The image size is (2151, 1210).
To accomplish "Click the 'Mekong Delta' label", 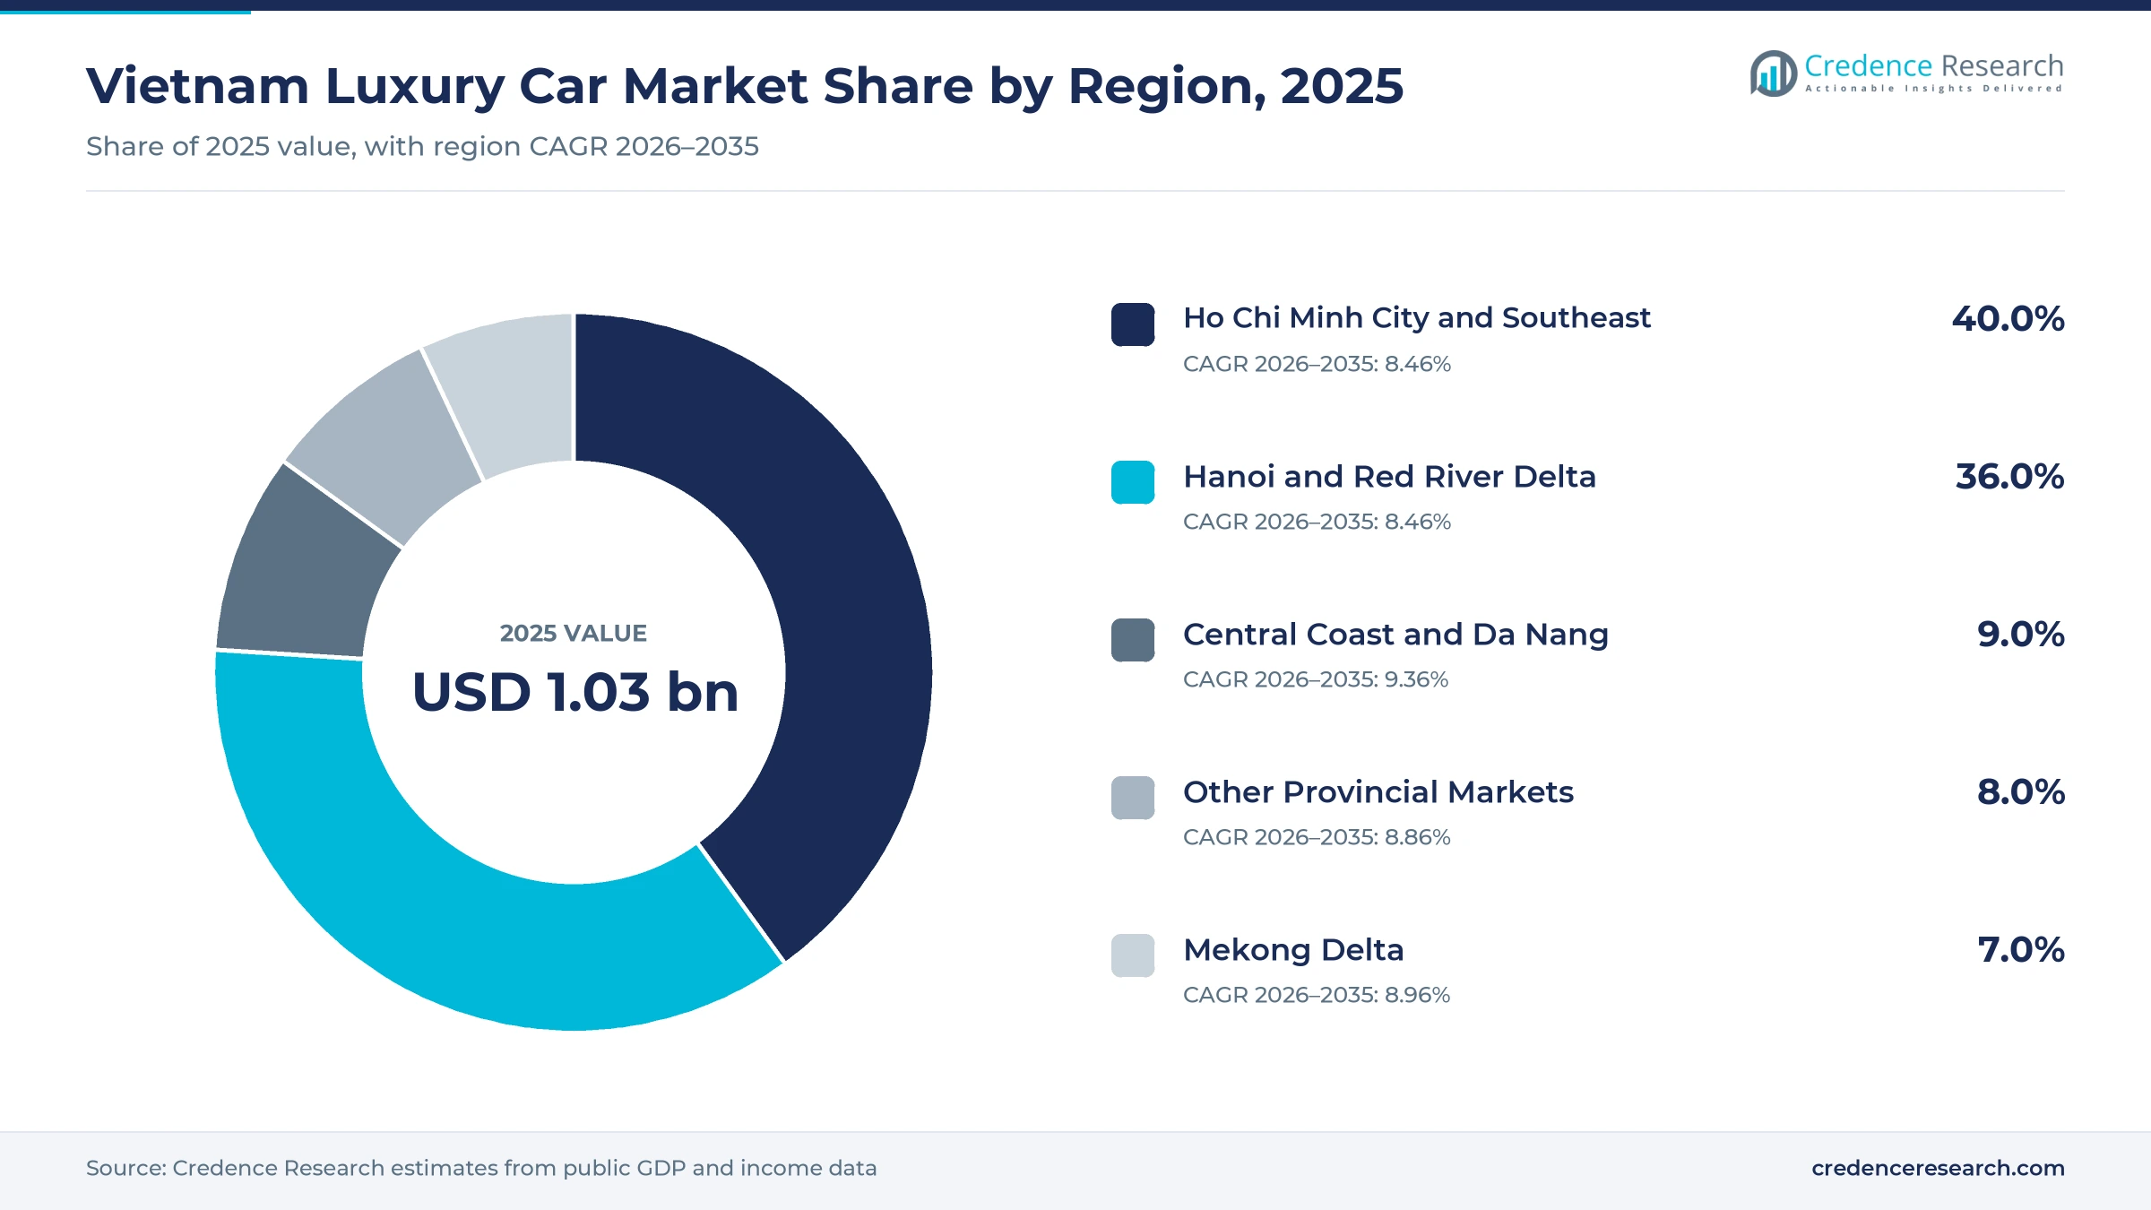I will coord(1293,950).
